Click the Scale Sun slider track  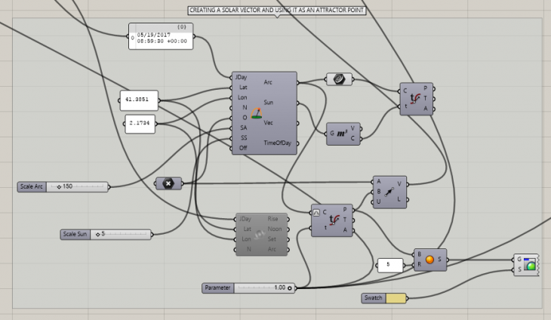coord(121,234)
